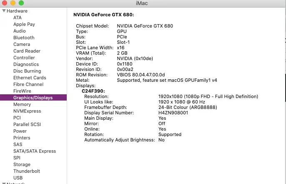Viewport: 286px width, 184px height.
Task: Click PCIe Lane Width value x16
Action: 120,48
